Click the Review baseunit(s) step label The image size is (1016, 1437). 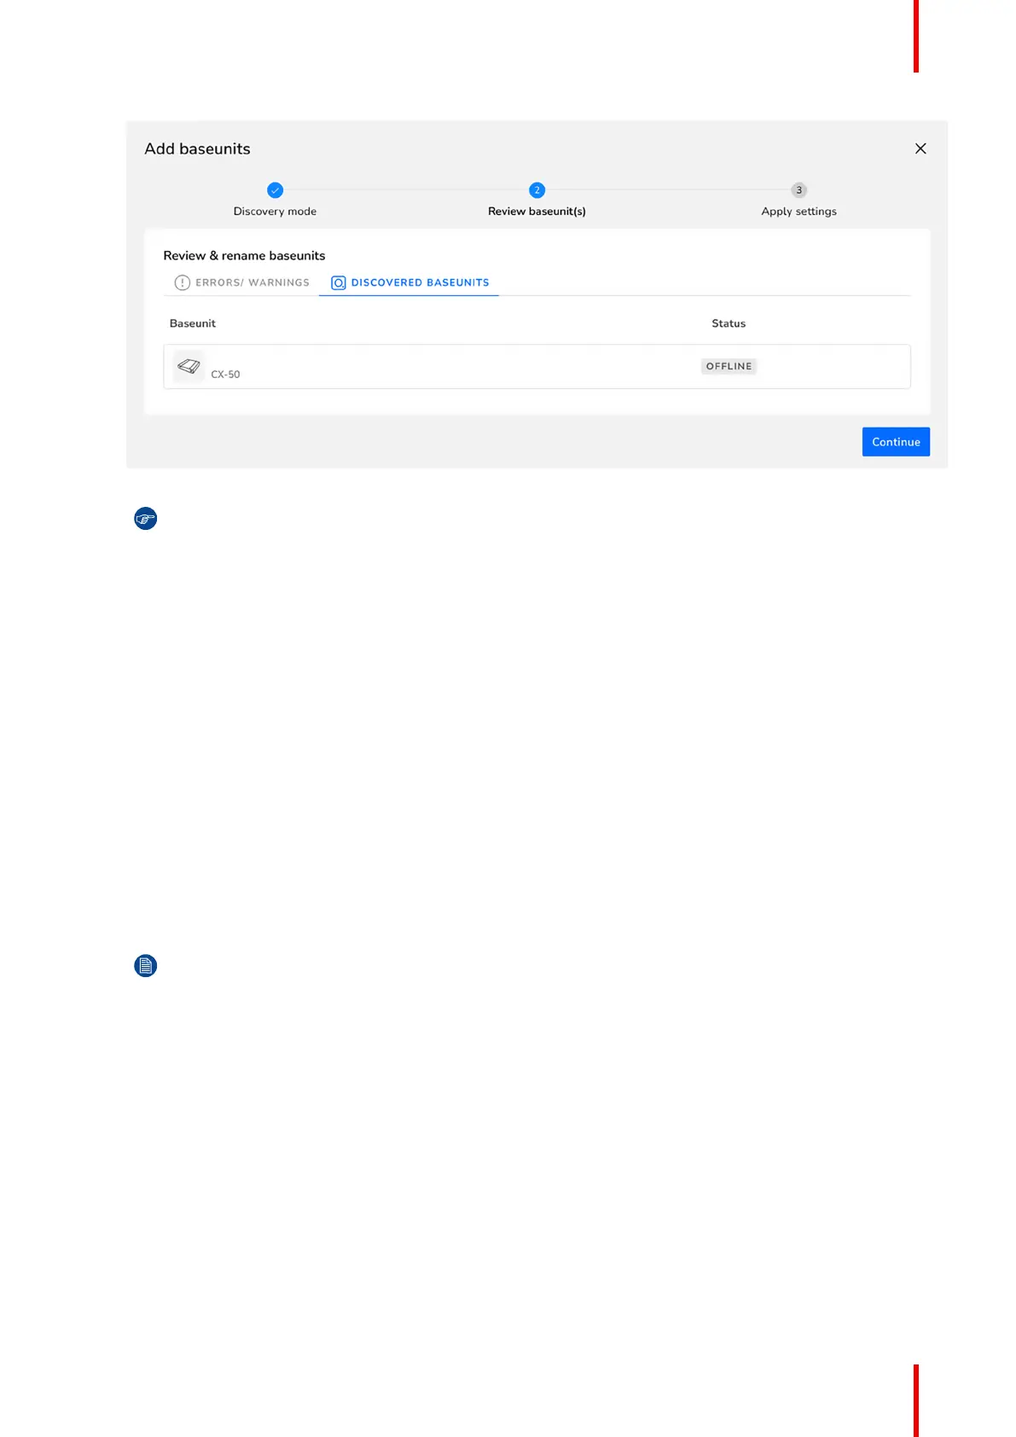tap(537, 212)
